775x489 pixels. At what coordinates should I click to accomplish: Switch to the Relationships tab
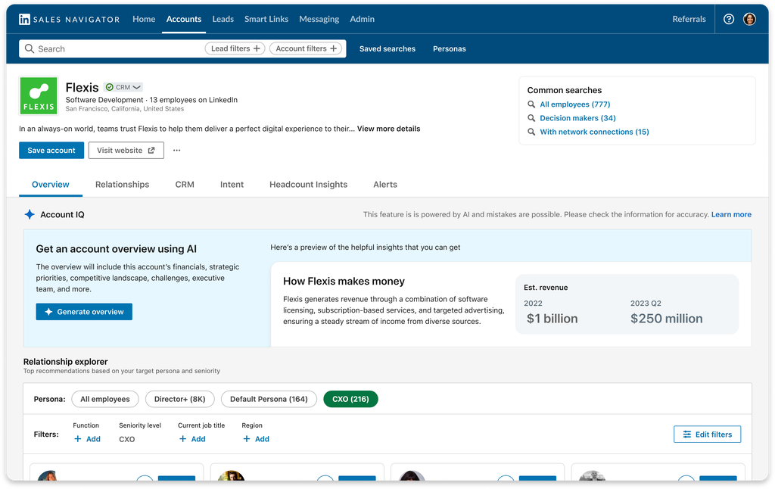(122, 184)
